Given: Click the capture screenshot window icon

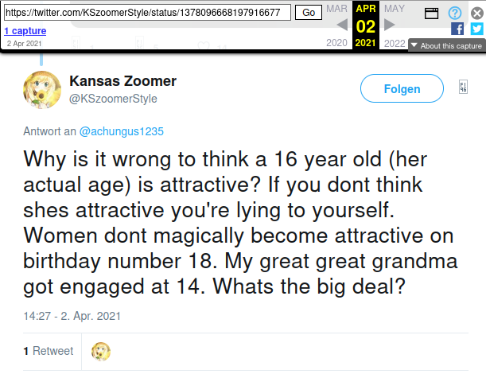Looking at the screenshot, I should tap(431, 13).
